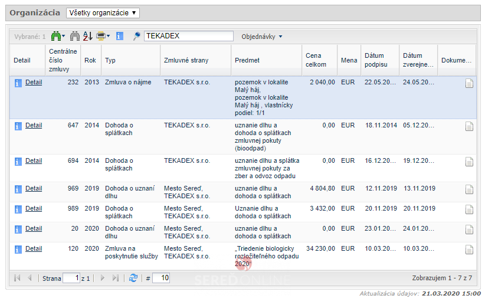Click the magnifier quick search icon
The height and width of the screenshot is (305, 485).
[136, 36]
